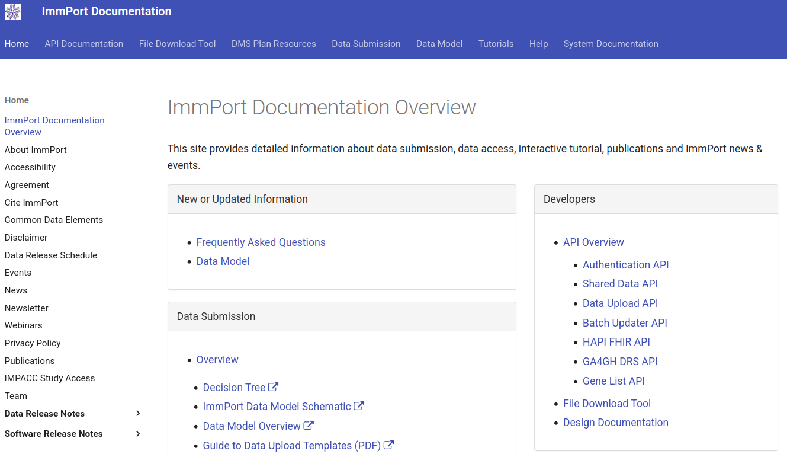
Task: Click New or Updated Information panel header
Action: click(x=342, y=199)
